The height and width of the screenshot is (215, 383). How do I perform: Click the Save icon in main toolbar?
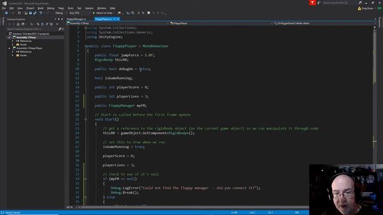point(31,13)
